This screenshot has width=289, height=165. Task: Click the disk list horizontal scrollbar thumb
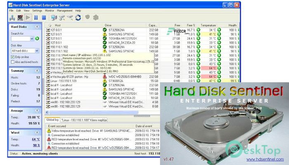pos(93,112)
